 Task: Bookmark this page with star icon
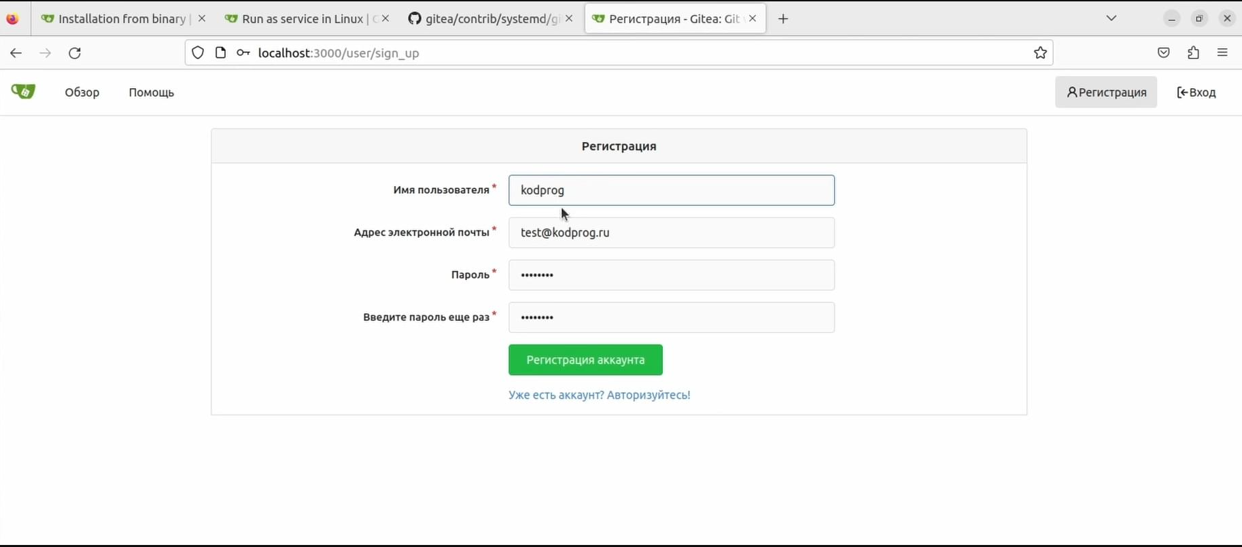click(1040, 53)
